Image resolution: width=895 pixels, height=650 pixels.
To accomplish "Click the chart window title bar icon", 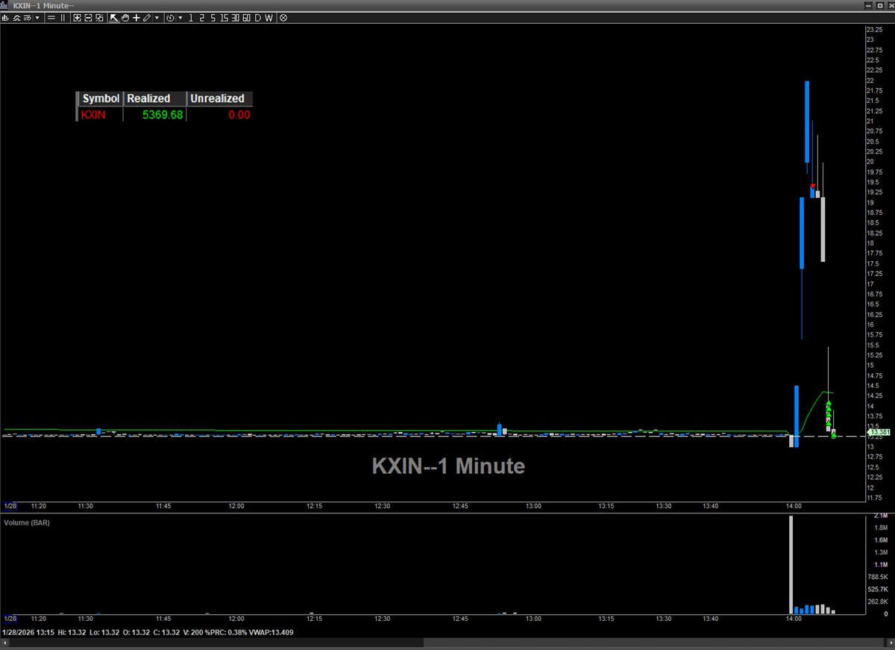I will [x=5, y=5].
